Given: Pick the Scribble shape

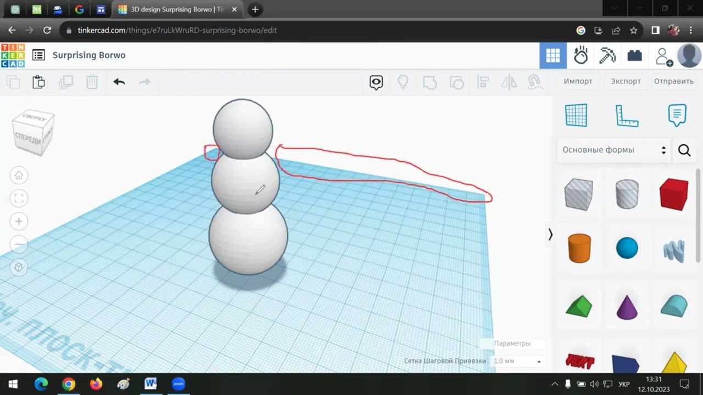Looking at the screenshot, I should point(674,250).
